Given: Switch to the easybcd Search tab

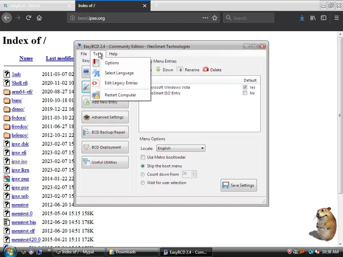Looking at the screenshot, I should point(37,6).
